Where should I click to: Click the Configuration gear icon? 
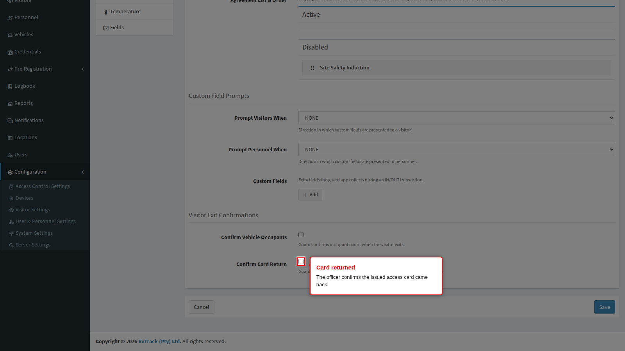click(x=10, y=172)
